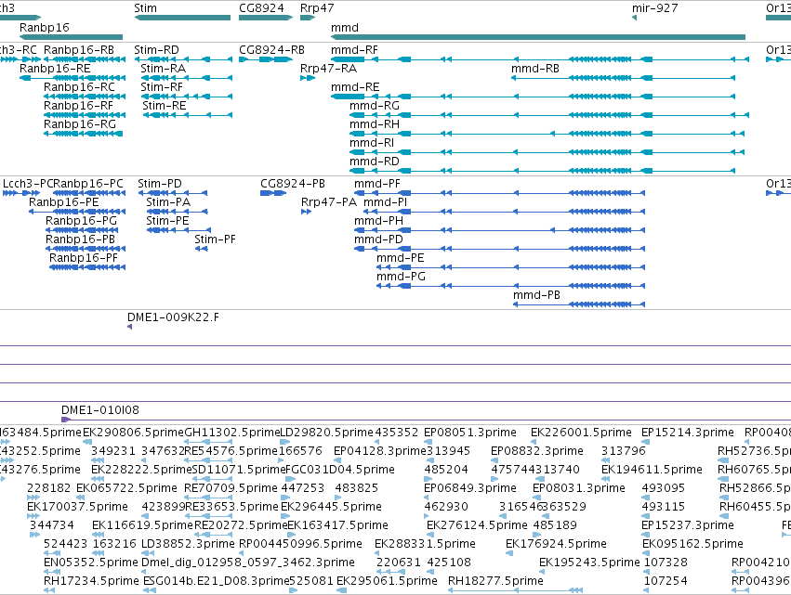
Task: Click the Stim-PA protein label
Action: (x=168, y=202)
